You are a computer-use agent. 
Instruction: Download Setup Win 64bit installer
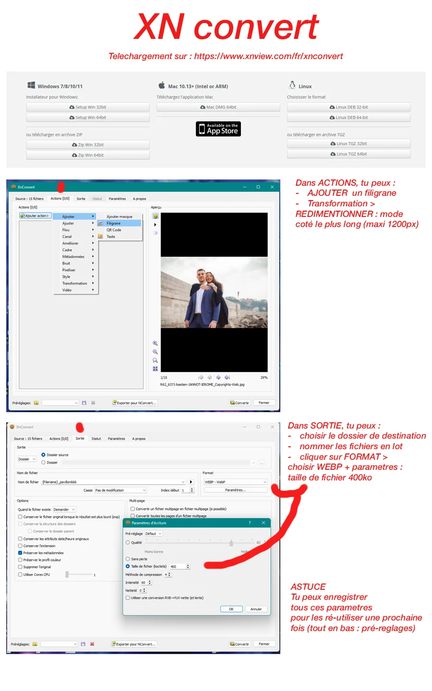(x=88, y=118)
